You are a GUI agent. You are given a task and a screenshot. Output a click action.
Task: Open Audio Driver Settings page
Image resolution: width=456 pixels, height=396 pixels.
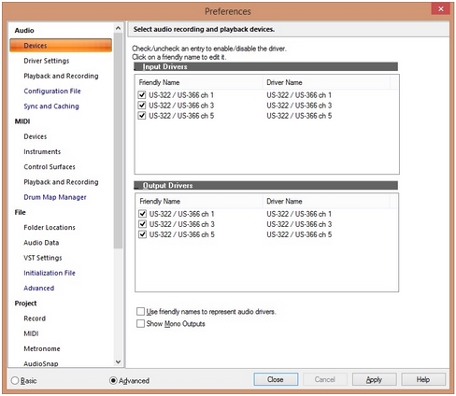[x=47, y=61]
